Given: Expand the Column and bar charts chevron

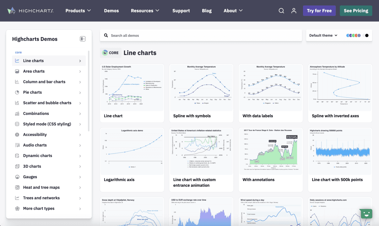Looking at the screenshot, I should pyautogui.click(x=80, y=82).
